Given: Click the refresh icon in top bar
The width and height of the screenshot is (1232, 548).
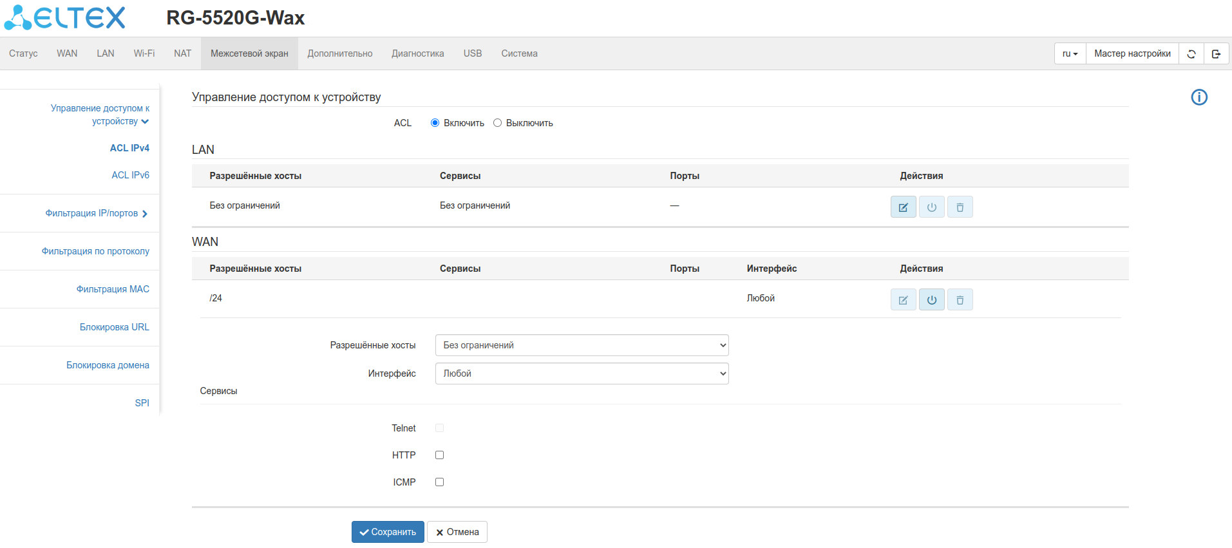Looking at the screenshot, I should (x=1191, y=54).
